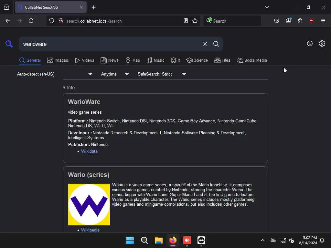Open Firefox from the taskbar
The height and width of the screenshot is (248, 331).
tap(173, 240)
